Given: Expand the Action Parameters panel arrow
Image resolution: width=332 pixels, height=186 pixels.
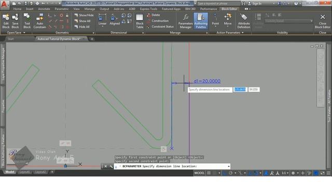Looking at the screenshot, I should click(243, 33).
